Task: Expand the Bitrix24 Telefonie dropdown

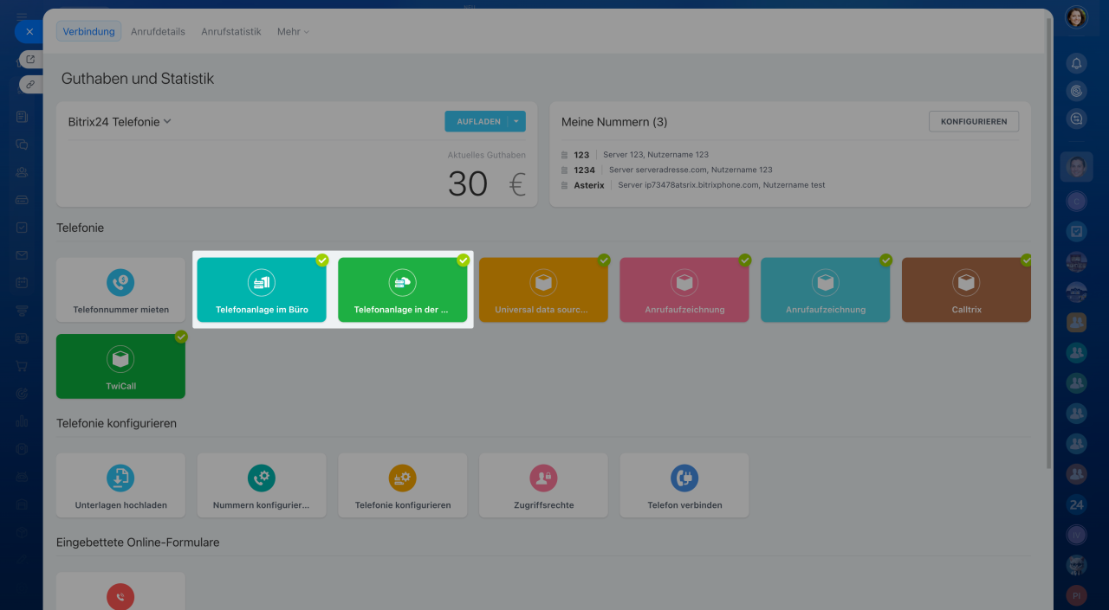Action: (167, 122)
